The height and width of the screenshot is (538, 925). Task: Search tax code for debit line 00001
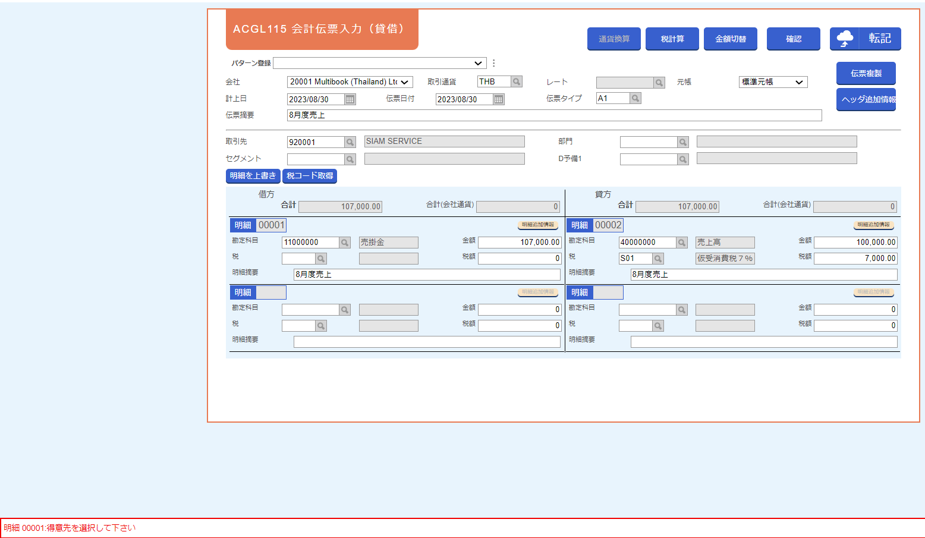point(321,259)
